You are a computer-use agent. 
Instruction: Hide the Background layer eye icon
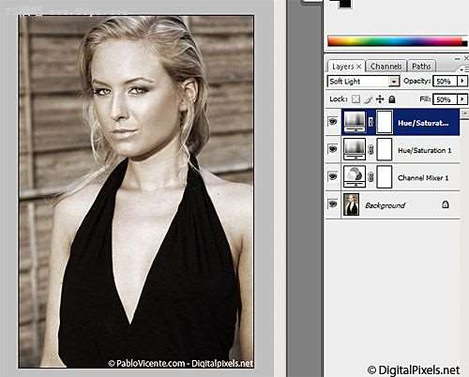point(333,204)
